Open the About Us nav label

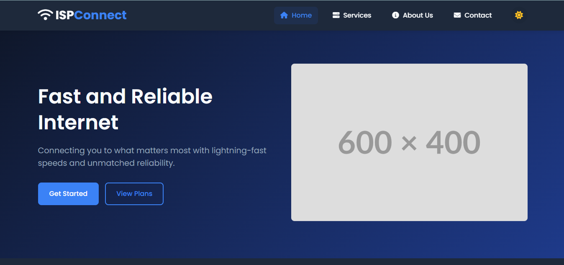[x=418, y=15]
